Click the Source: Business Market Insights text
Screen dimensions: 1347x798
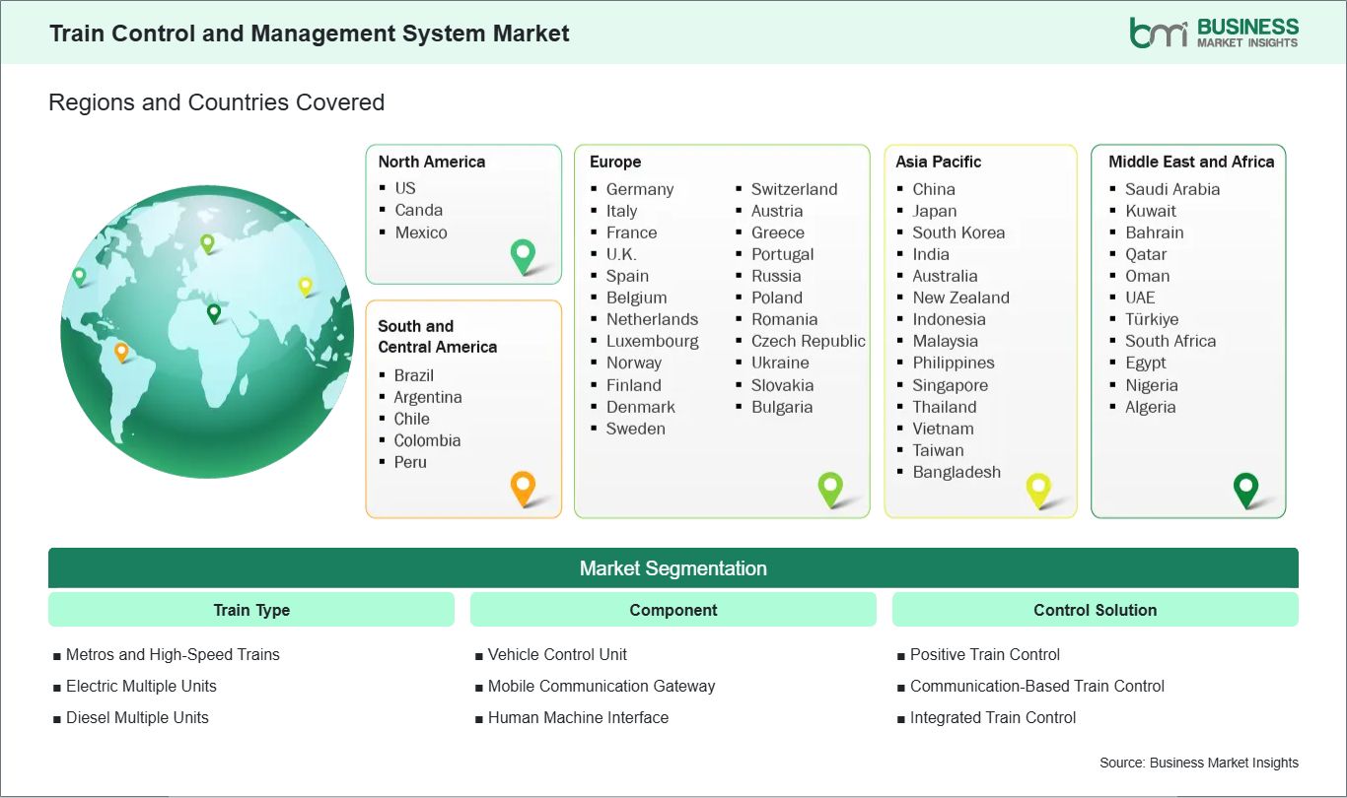(x=1198, y=763)
